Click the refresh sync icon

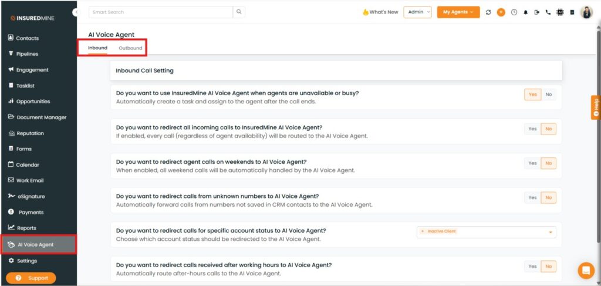488,12
